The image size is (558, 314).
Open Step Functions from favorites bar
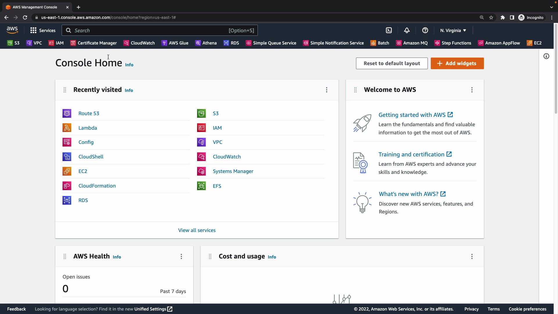(453, 43)
